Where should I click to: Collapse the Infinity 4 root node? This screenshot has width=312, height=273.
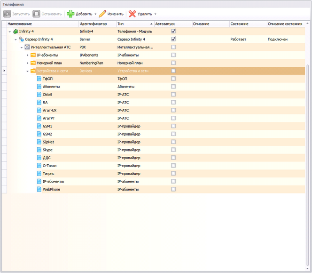click(x=10, y=32)
